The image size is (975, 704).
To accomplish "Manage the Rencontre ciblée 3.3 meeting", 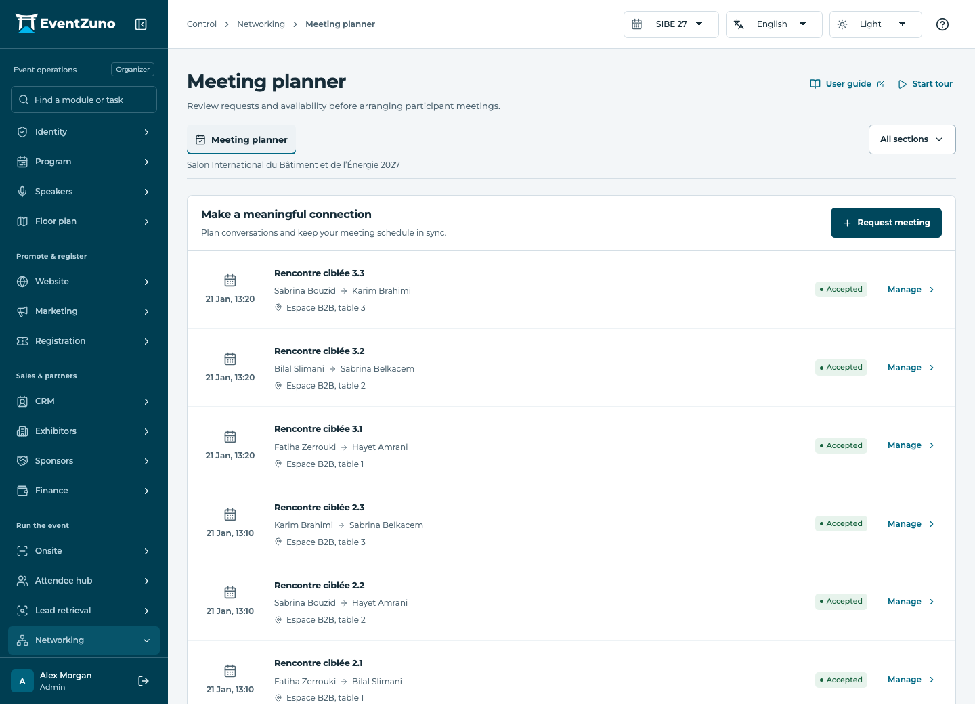I will click(x=911, y=290).
